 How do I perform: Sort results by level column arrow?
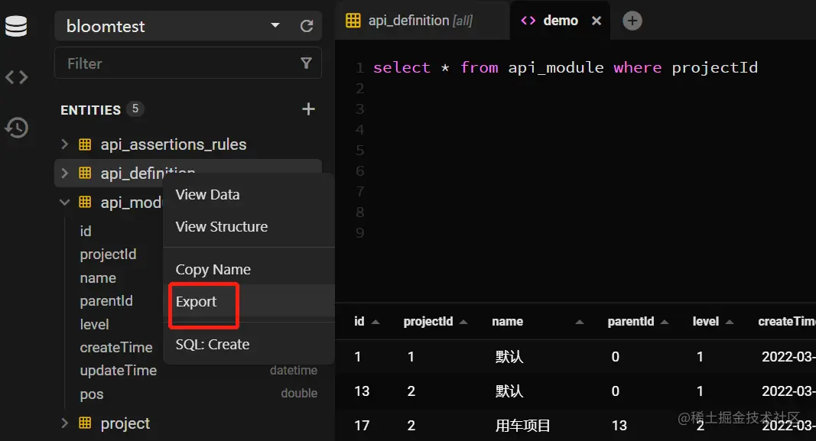[x=729, y=322]
